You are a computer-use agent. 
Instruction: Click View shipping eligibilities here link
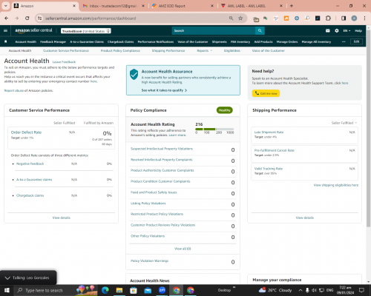tap(336, 185)
